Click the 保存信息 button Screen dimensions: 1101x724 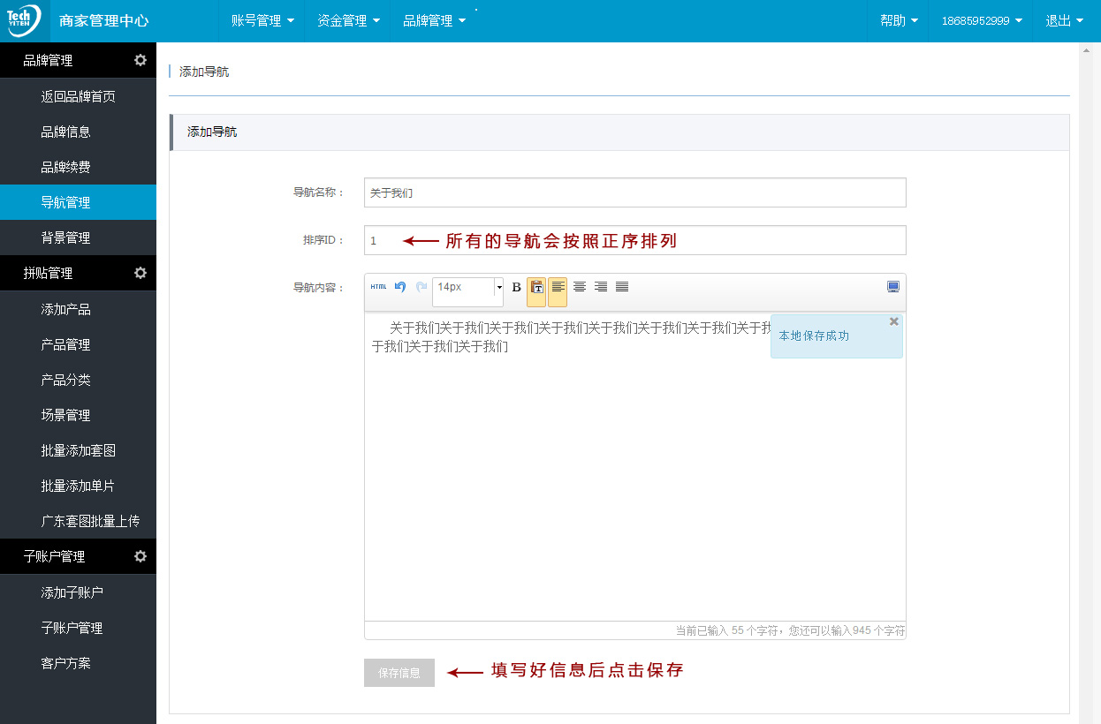399,673
